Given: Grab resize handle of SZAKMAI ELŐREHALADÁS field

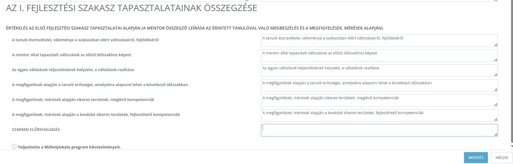Looking at the screenshot, I should pyautogui.click(x=496, y=134).
